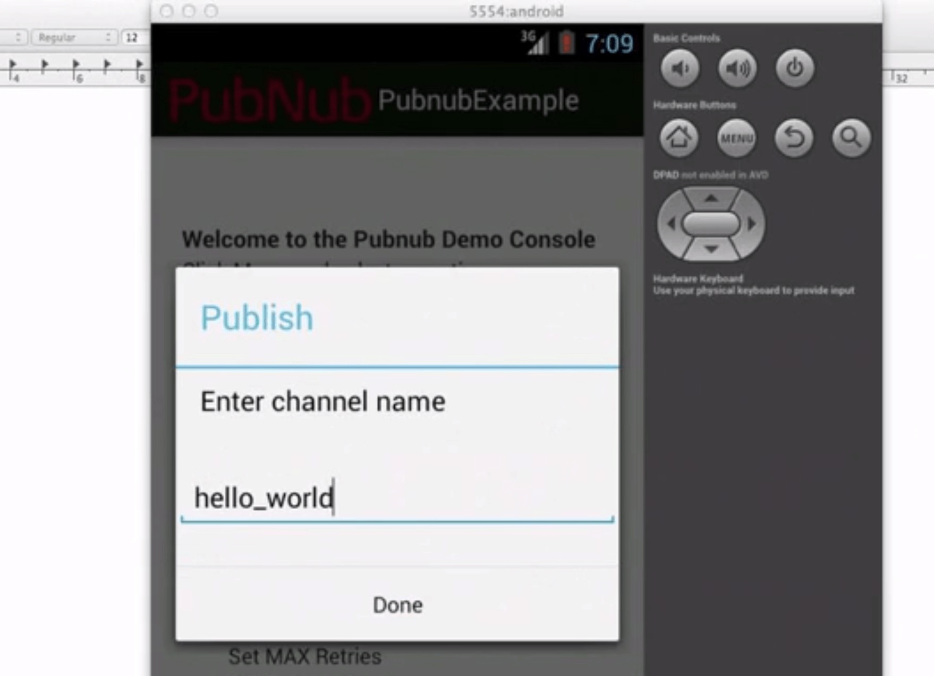This screenshot has height=676, width=934.
Task: Open the Regular font style dropdown behind the emulator
Action: pyautogui.click(x=74, y=37)
